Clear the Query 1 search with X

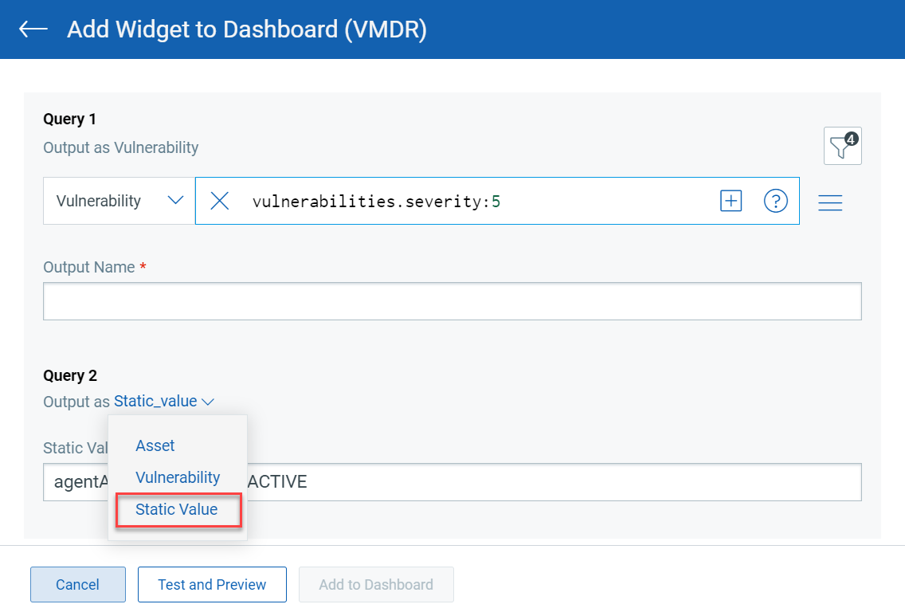(219, 201)
